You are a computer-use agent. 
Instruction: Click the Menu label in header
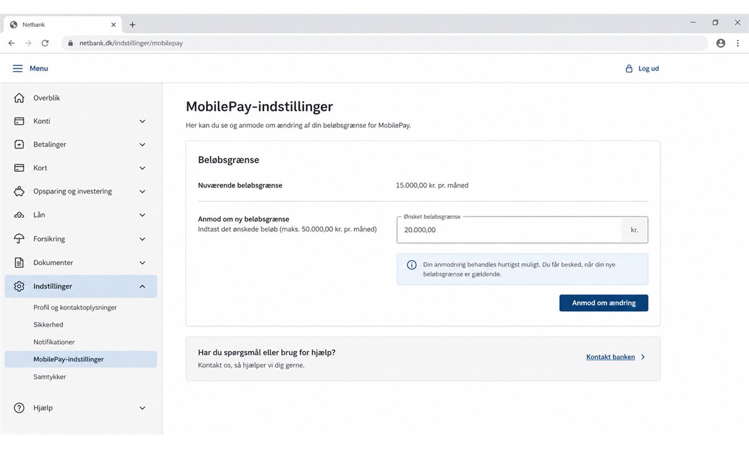[x=39, y=69]
